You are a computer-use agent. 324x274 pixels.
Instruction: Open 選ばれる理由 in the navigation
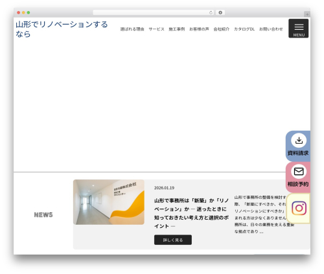(x=132, y=29)
